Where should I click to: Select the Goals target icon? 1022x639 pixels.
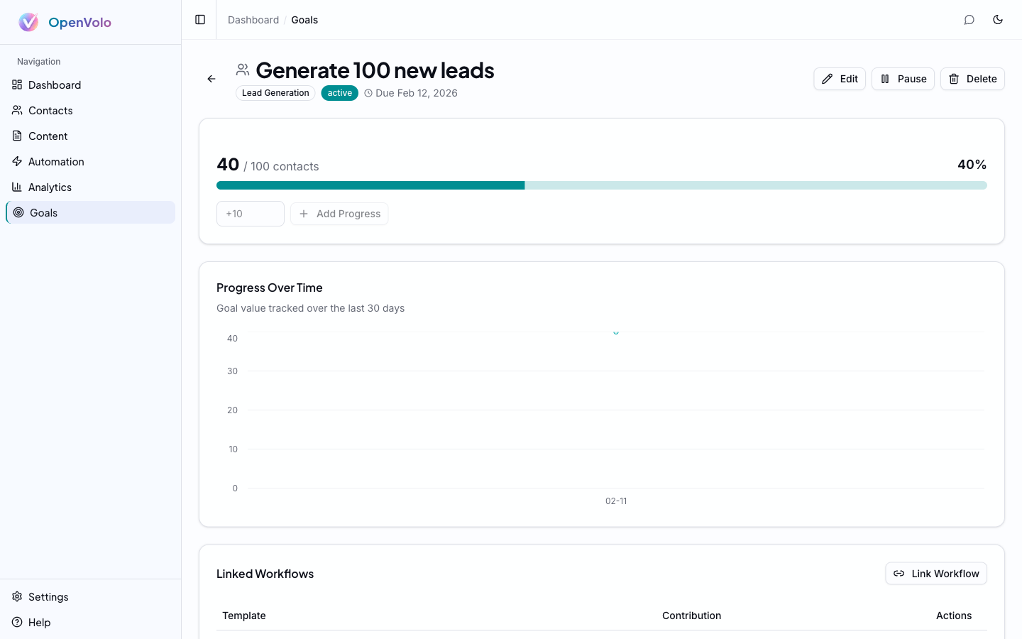[18, 212]
